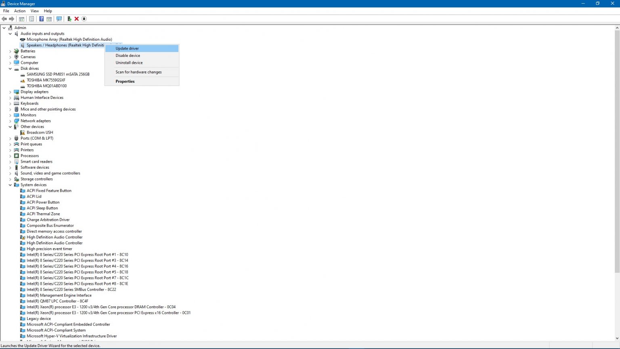Select Intel(R) Management Engine Interface
Viewport: 620px width, 349px height.
tap(59, 295)
